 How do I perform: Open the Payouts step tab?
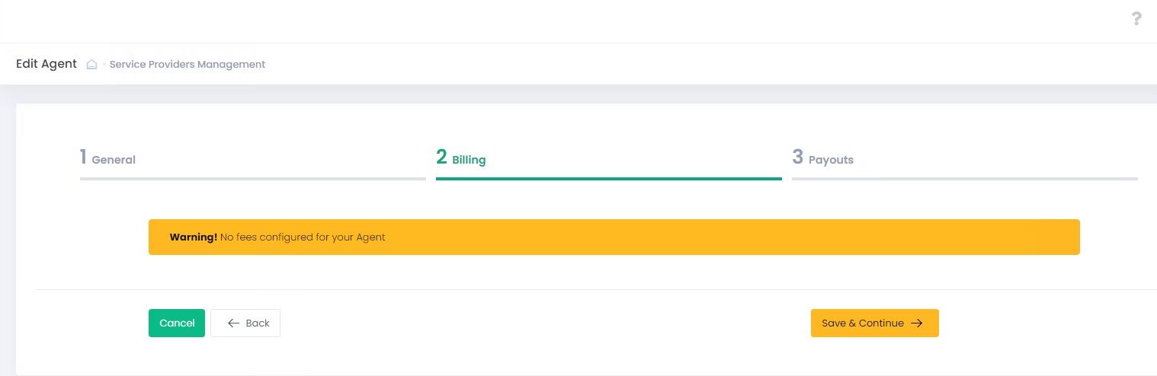pyautogui.click(x=831, y=161)
